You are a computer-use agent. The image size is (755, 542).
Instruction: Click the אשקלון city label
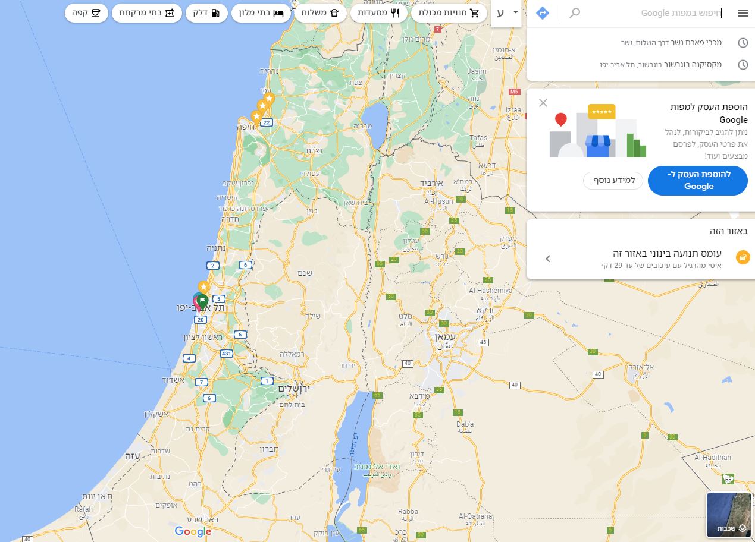point(155,414)
